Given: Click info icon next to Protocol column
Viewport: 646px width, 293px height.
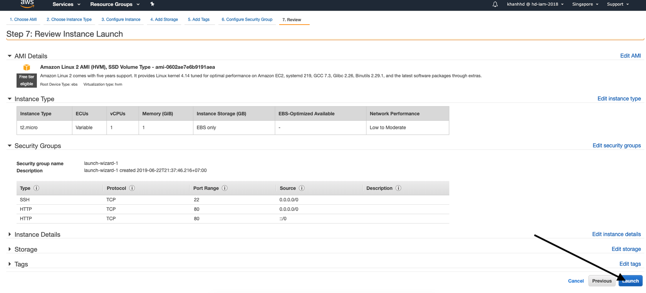Looking at the screenshot, I should [132, 188].
